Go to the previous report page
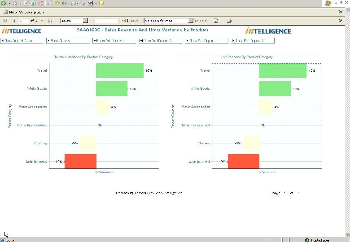Image resolution: width=350 pixels, height=242 pixels. click(x=14, y=21)
